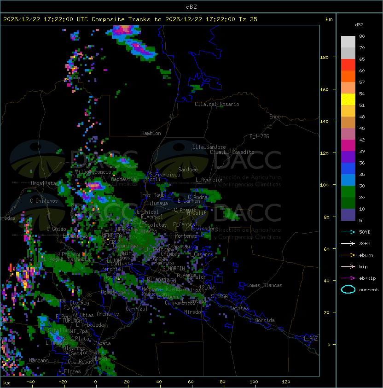
Task: Click the La_Carrera place label
Action: pos(52,300)
